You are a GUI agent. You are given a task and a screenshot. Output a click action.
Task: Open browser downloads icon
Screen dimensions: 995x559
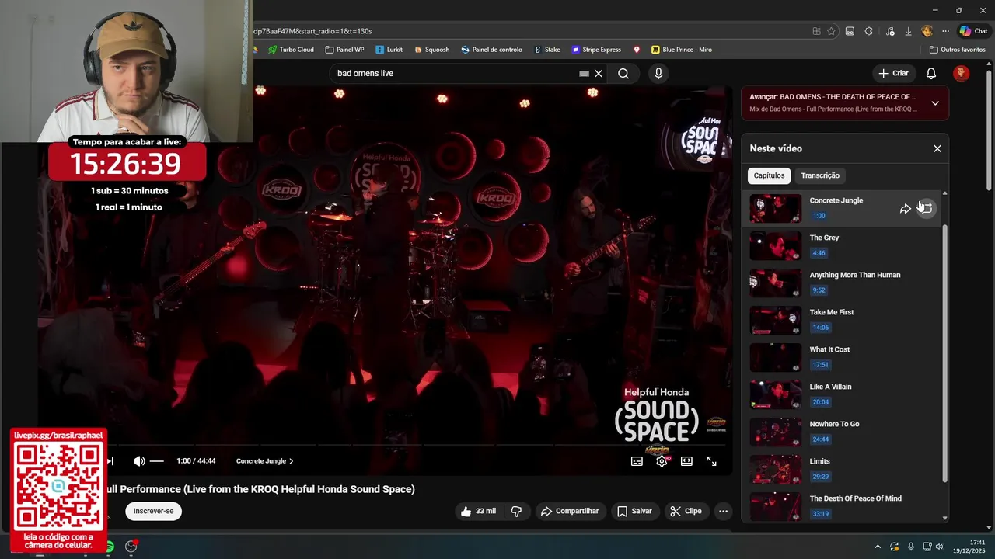(908, 31)
